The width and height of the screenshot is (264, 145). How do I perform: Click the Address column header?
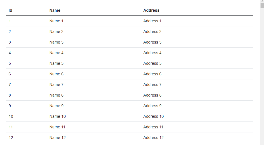151,10
